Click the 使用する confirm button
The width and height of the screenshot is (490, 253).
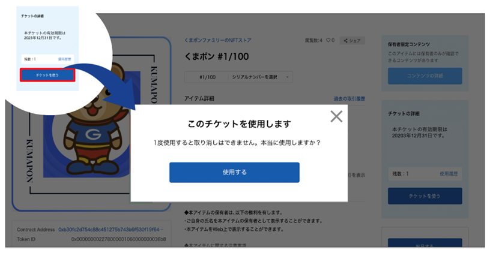[x=234, y=172]
